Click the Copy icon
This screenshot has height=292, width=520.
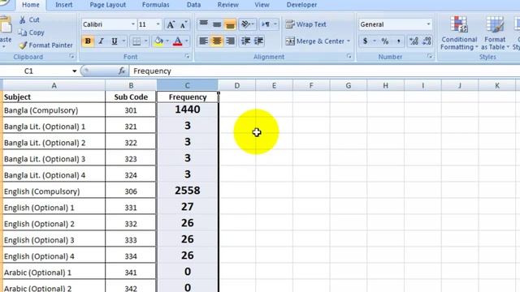(23, 32)
